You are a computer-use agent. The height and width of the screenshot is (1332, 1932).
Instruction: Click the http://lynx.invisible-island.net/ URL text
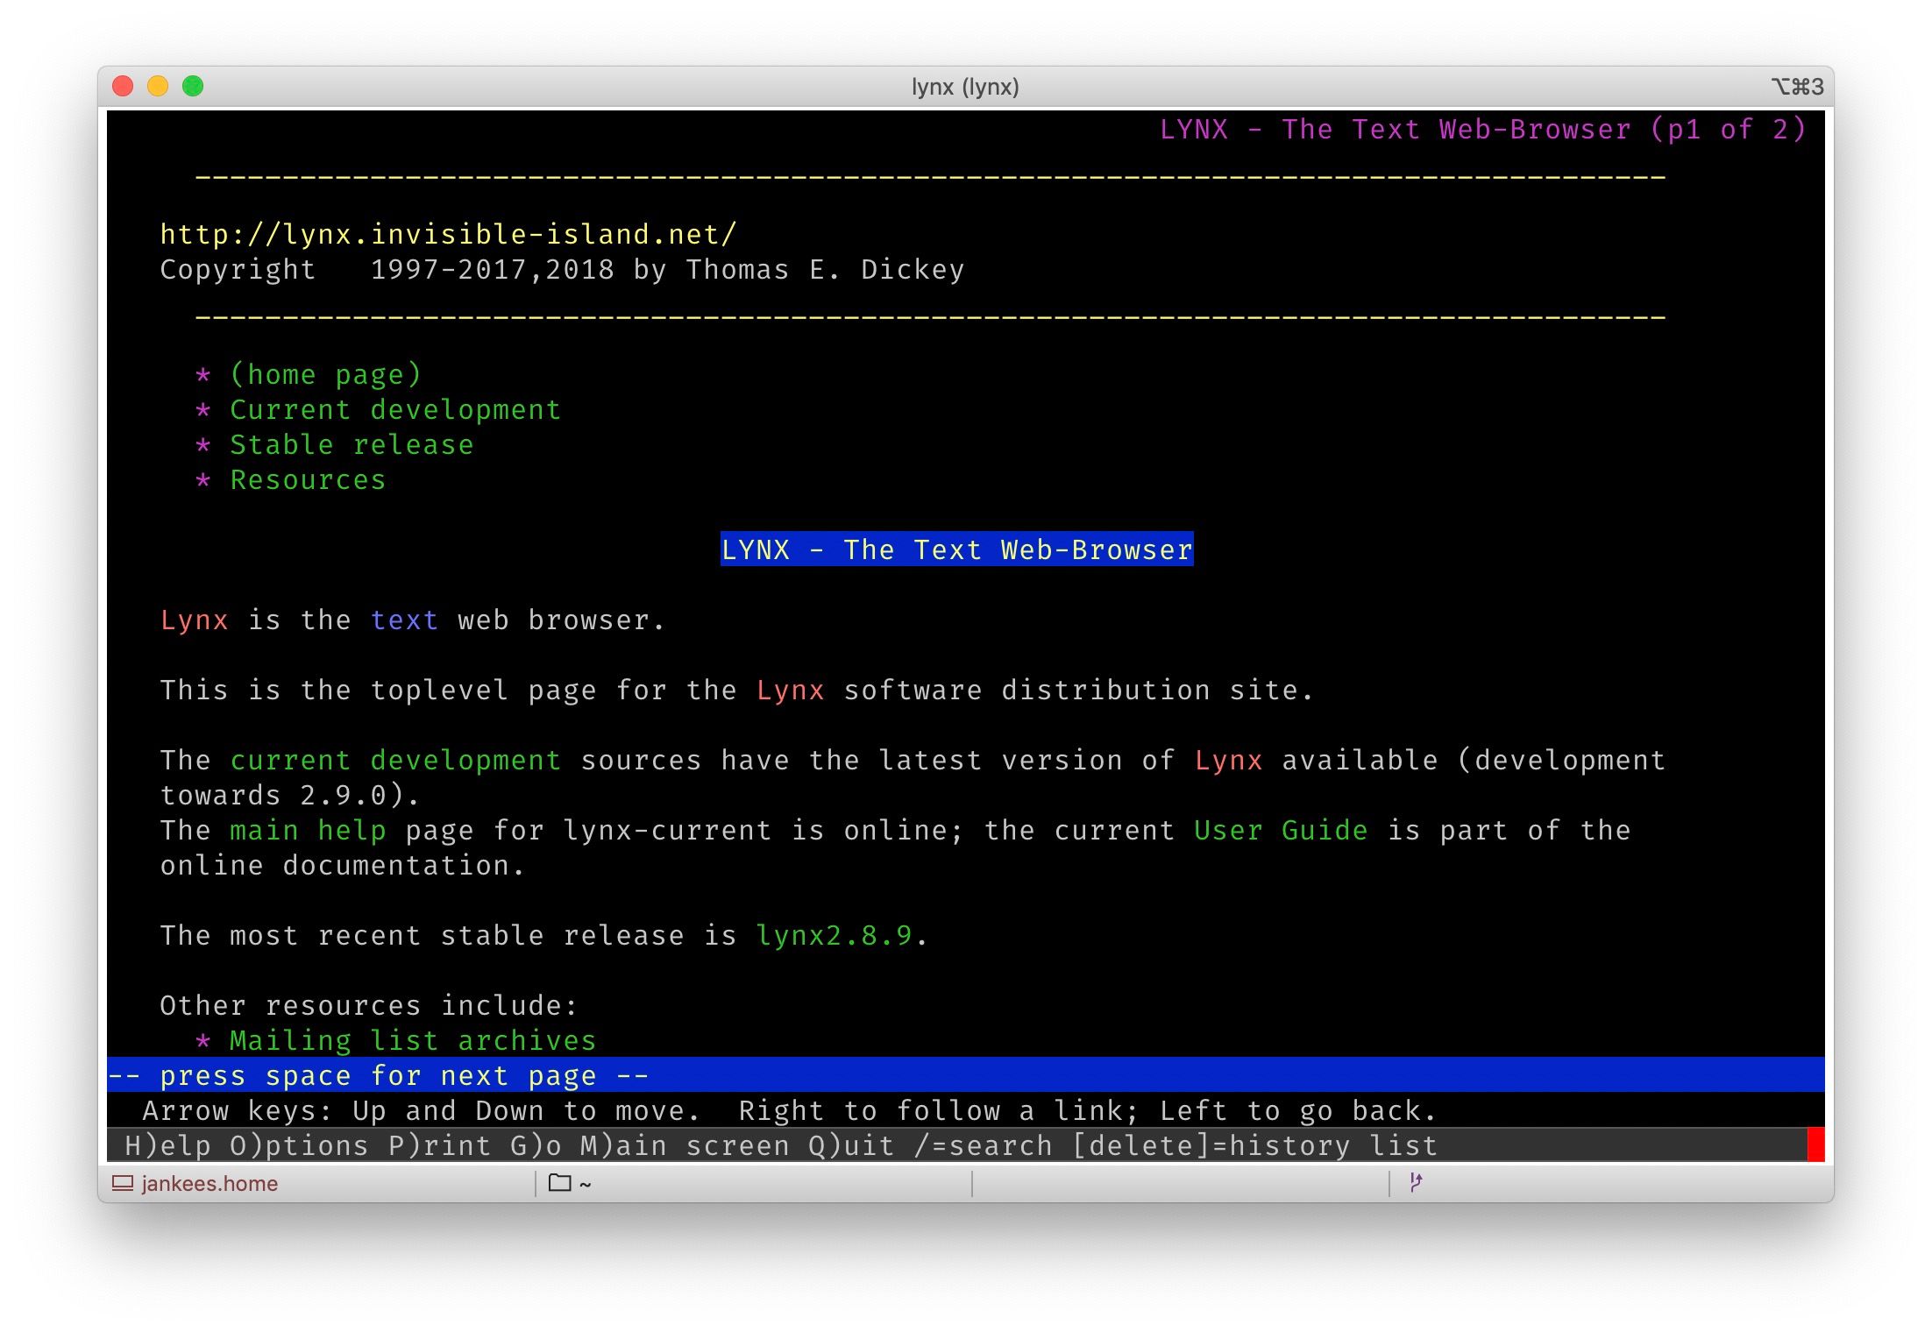[448, 235]
